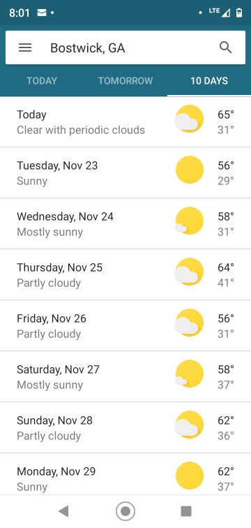
Task: Open the hamburger navigation menu
Action: (x=25, y=47)
